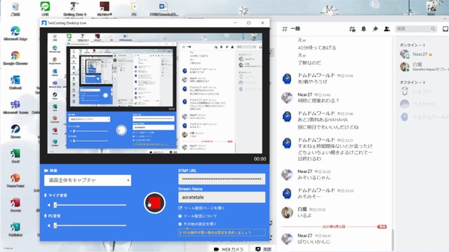Select the 画面 screen tab

click(264, 249)
